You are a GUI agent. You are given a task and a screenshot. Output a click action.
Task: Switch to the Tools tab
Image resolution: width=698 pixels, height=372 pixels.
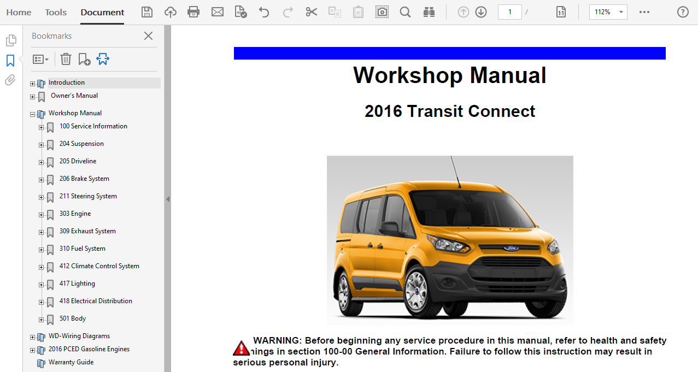click(56, 12)
